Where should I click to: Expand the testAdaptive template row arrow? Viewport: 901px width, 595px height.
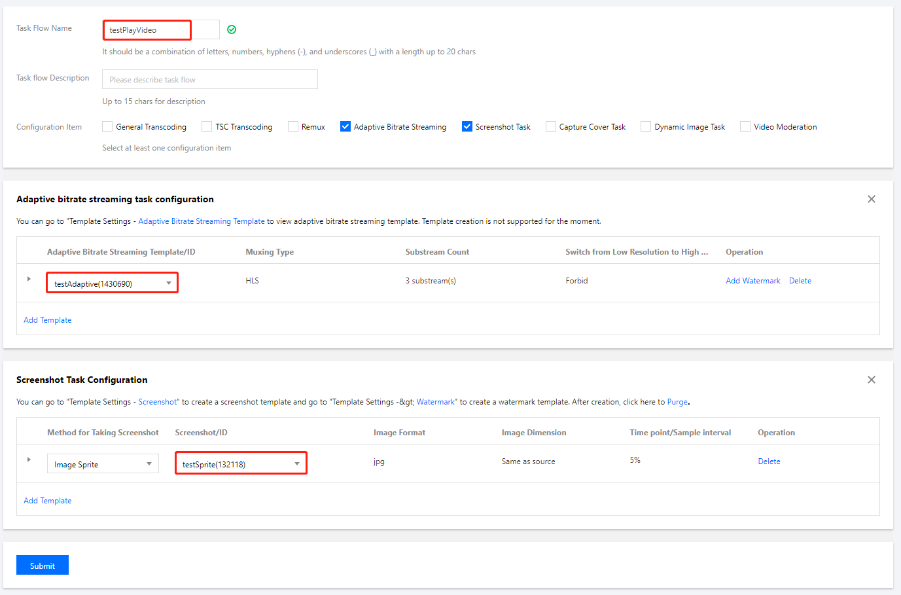(x=29, y=279)
